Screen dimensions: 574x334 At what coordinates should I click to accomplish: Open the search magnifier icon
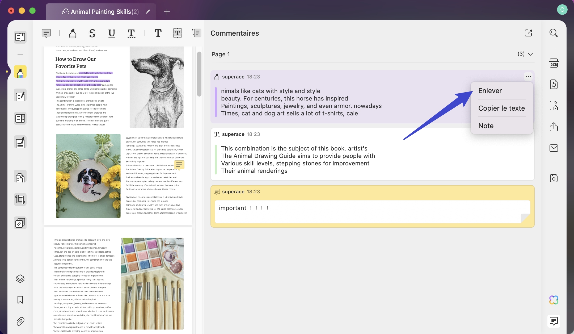click(554, 33)
